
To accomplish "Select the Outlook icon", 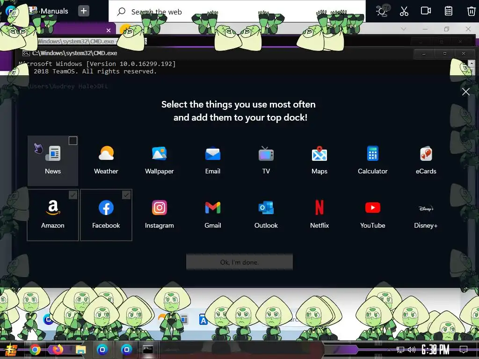I will pyautogui.click(x=266, y=208).
